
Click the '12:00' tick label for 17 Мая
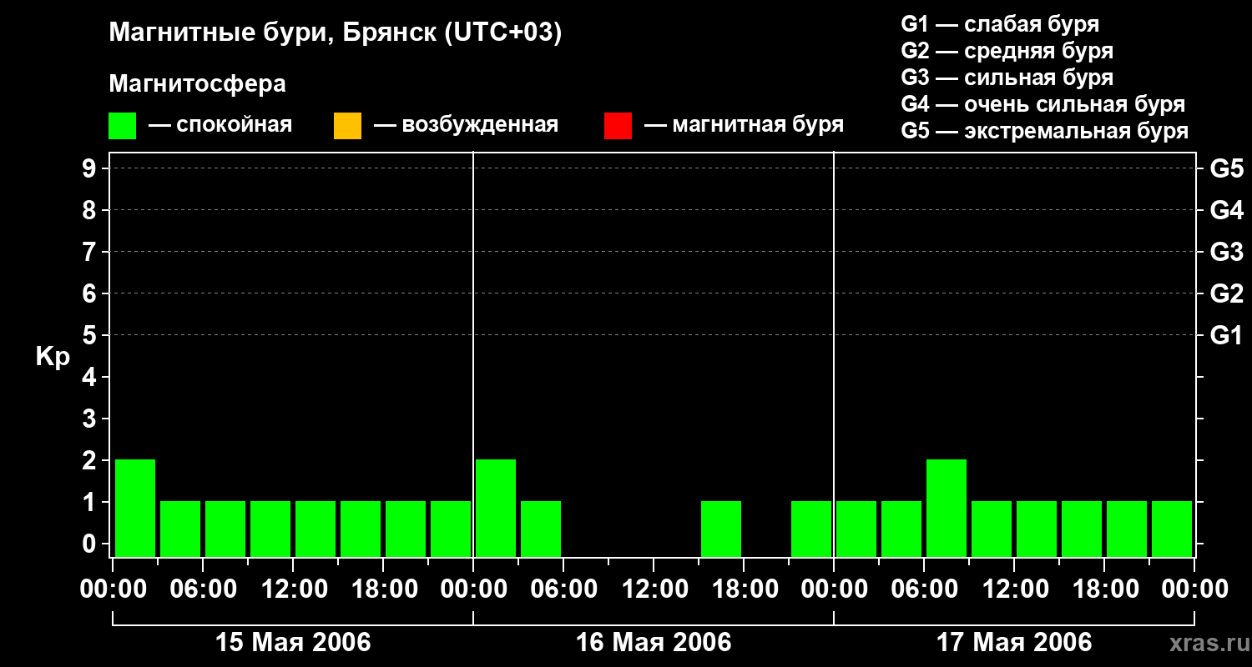1014,589
